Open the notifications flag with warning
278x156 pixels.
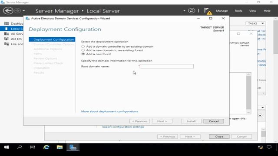coord(208,11)
